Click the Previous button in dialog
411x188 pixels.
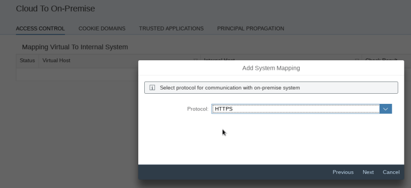point(343,172)
